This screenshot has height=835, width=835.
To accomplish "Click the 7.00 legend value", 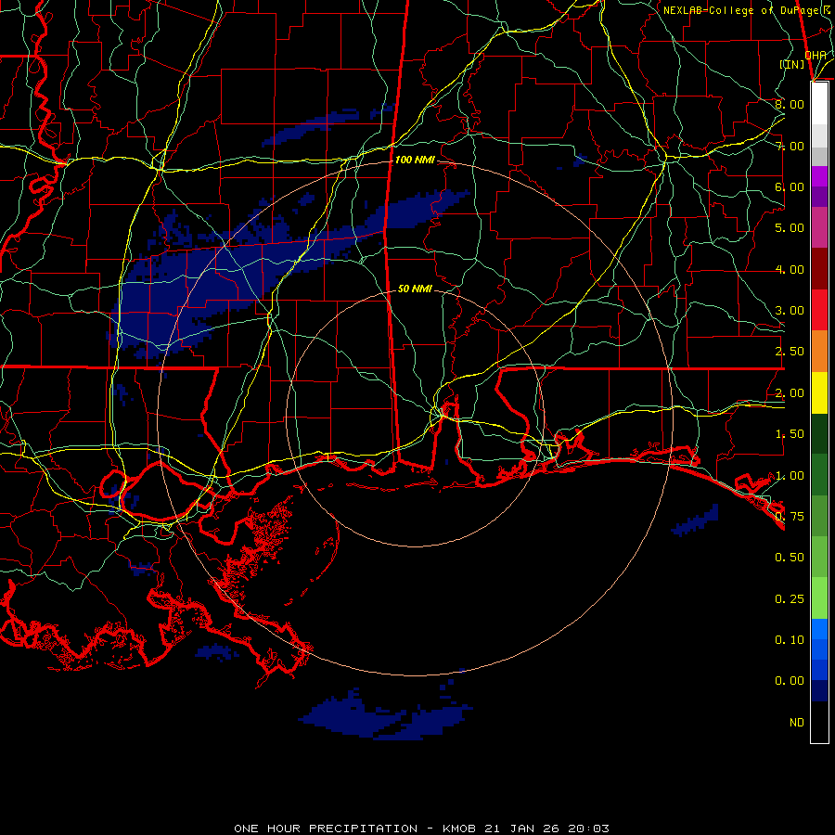I will tap(790, 146).
